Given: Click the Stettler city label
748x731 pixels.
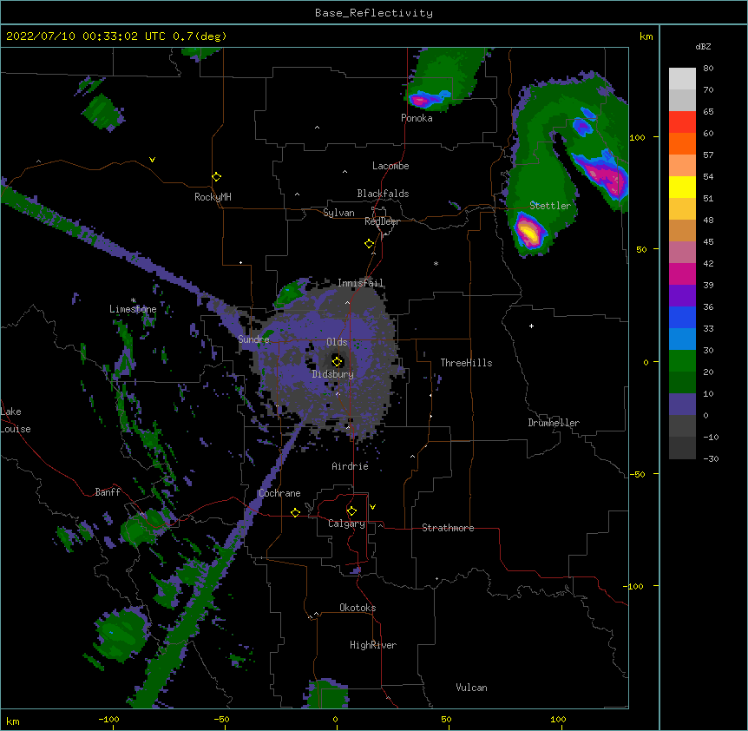Looking at the screenshot, I should (550, 206).
